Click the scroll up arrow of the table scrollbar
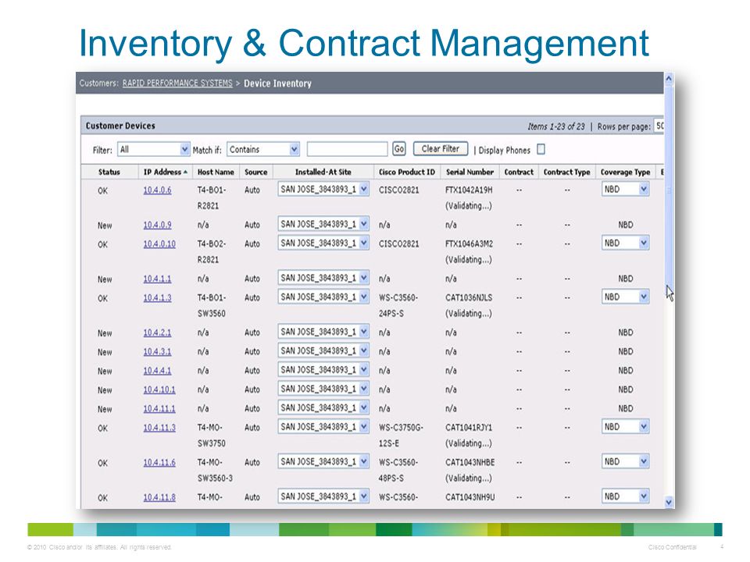The width and height of the screenshot is (750, 562). (x=669, y=78)
